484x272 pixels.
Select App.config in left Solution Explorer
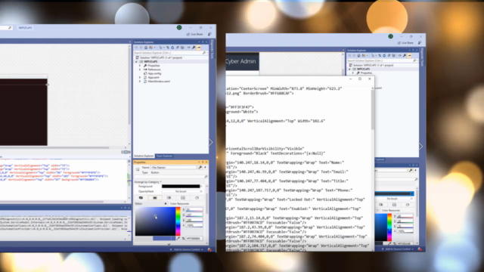(154, 73)
